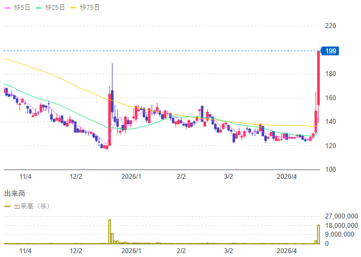This screenshot has height=257, width=361.
Task: Click the tallest volume bar in late December
Action: click(109, 232)
